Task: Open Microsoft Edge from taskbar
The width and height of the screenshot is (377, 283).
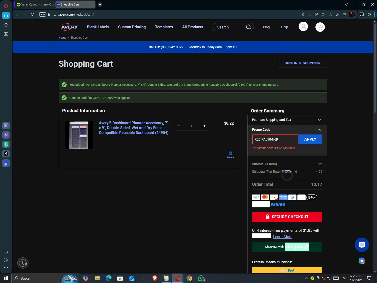Action: [x=109, y=278]
